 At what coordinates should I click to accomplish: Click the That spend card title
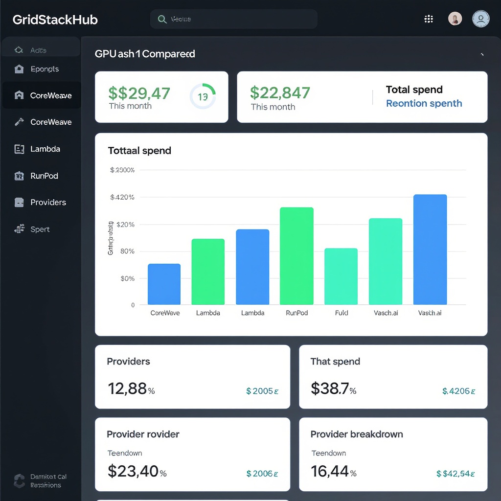tap(335, 362)
